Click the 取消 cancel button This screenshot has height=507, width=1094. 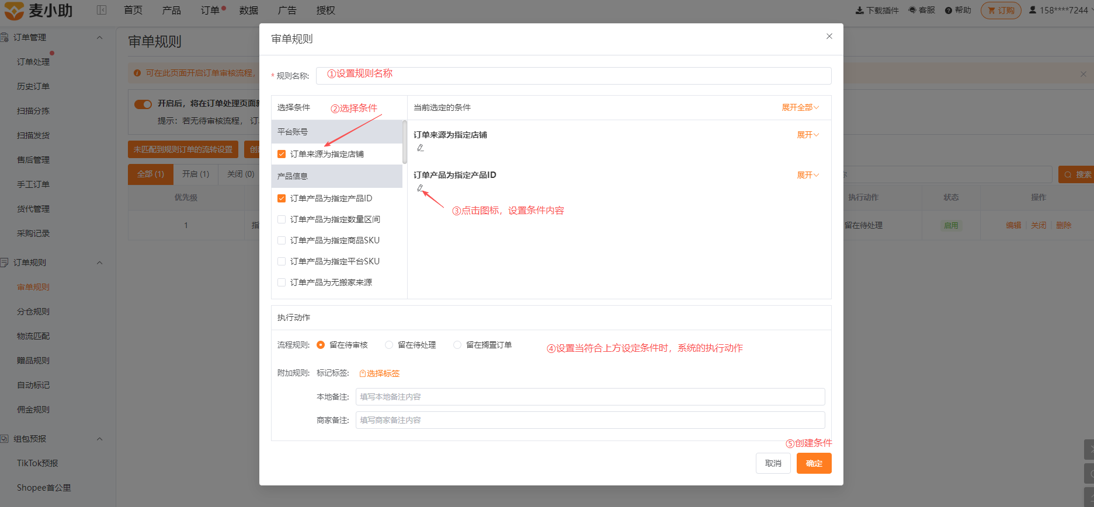pos(773,463)
